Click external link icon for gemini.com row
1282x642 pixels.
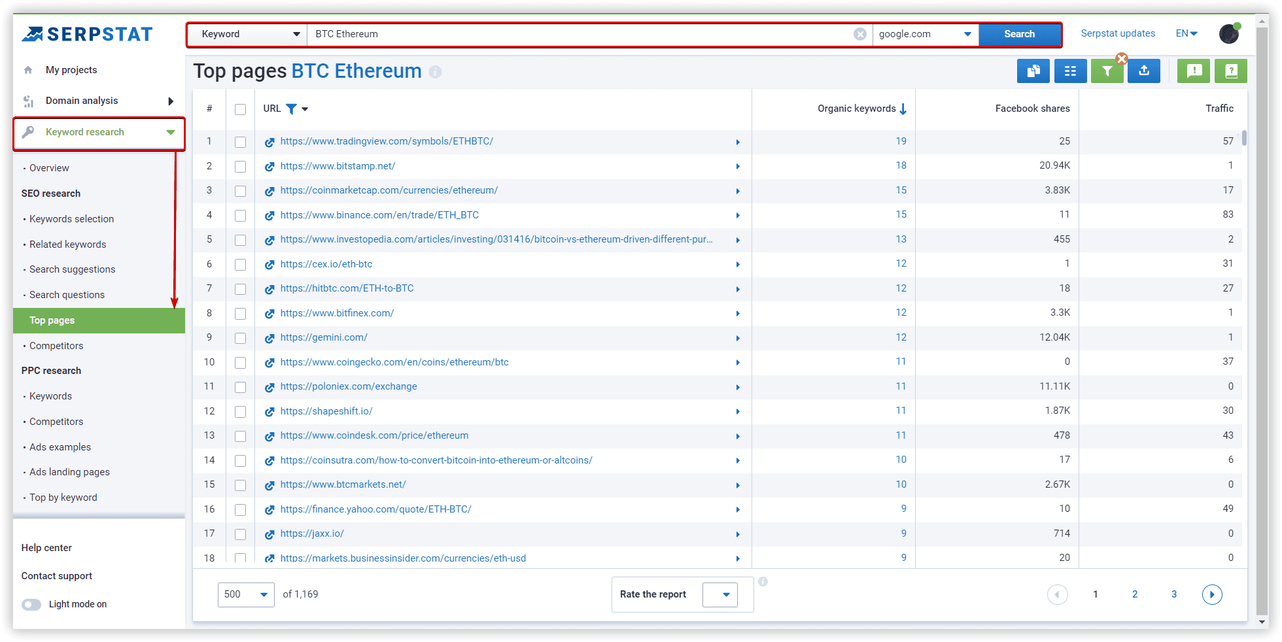(269, 338)
